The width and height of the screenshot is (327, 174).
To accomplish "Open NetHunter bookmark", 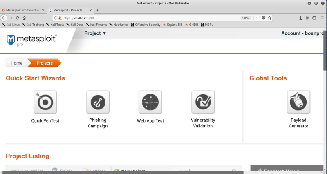I will (119, 25).
